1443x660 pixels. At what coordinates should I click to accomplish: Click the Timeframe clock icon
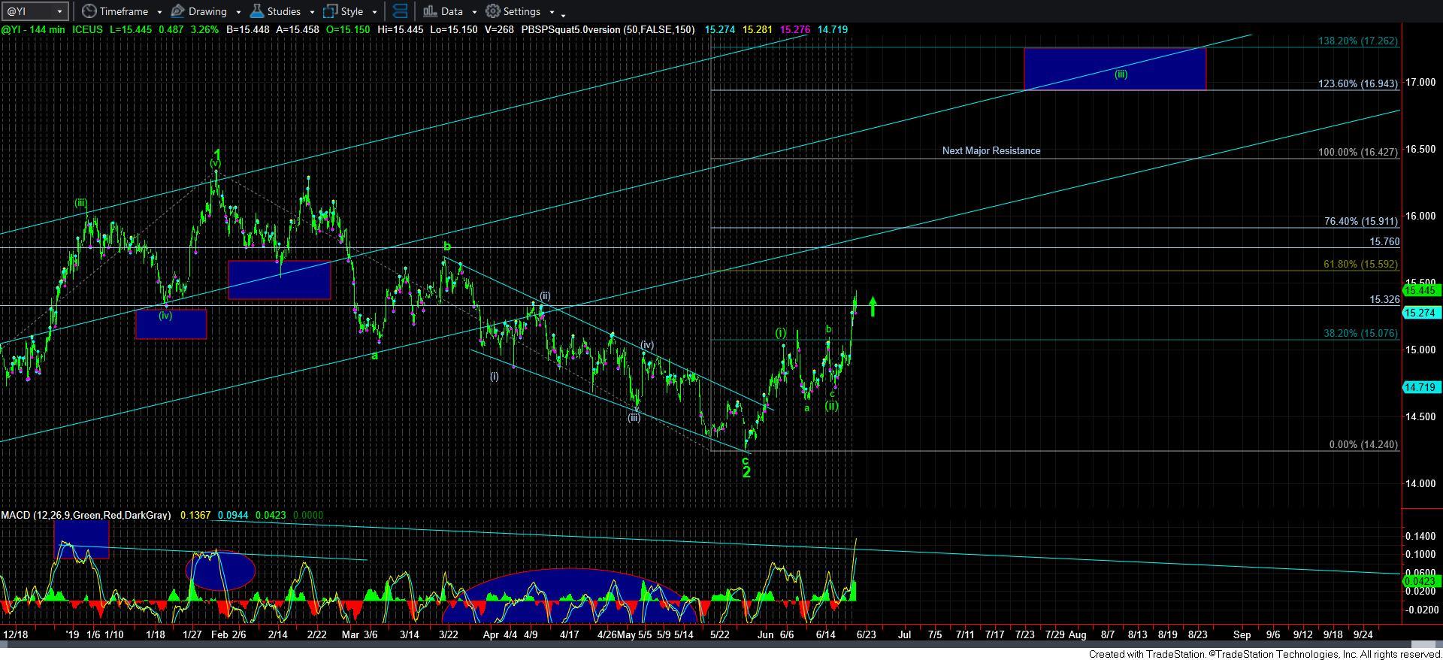[89, 11]
